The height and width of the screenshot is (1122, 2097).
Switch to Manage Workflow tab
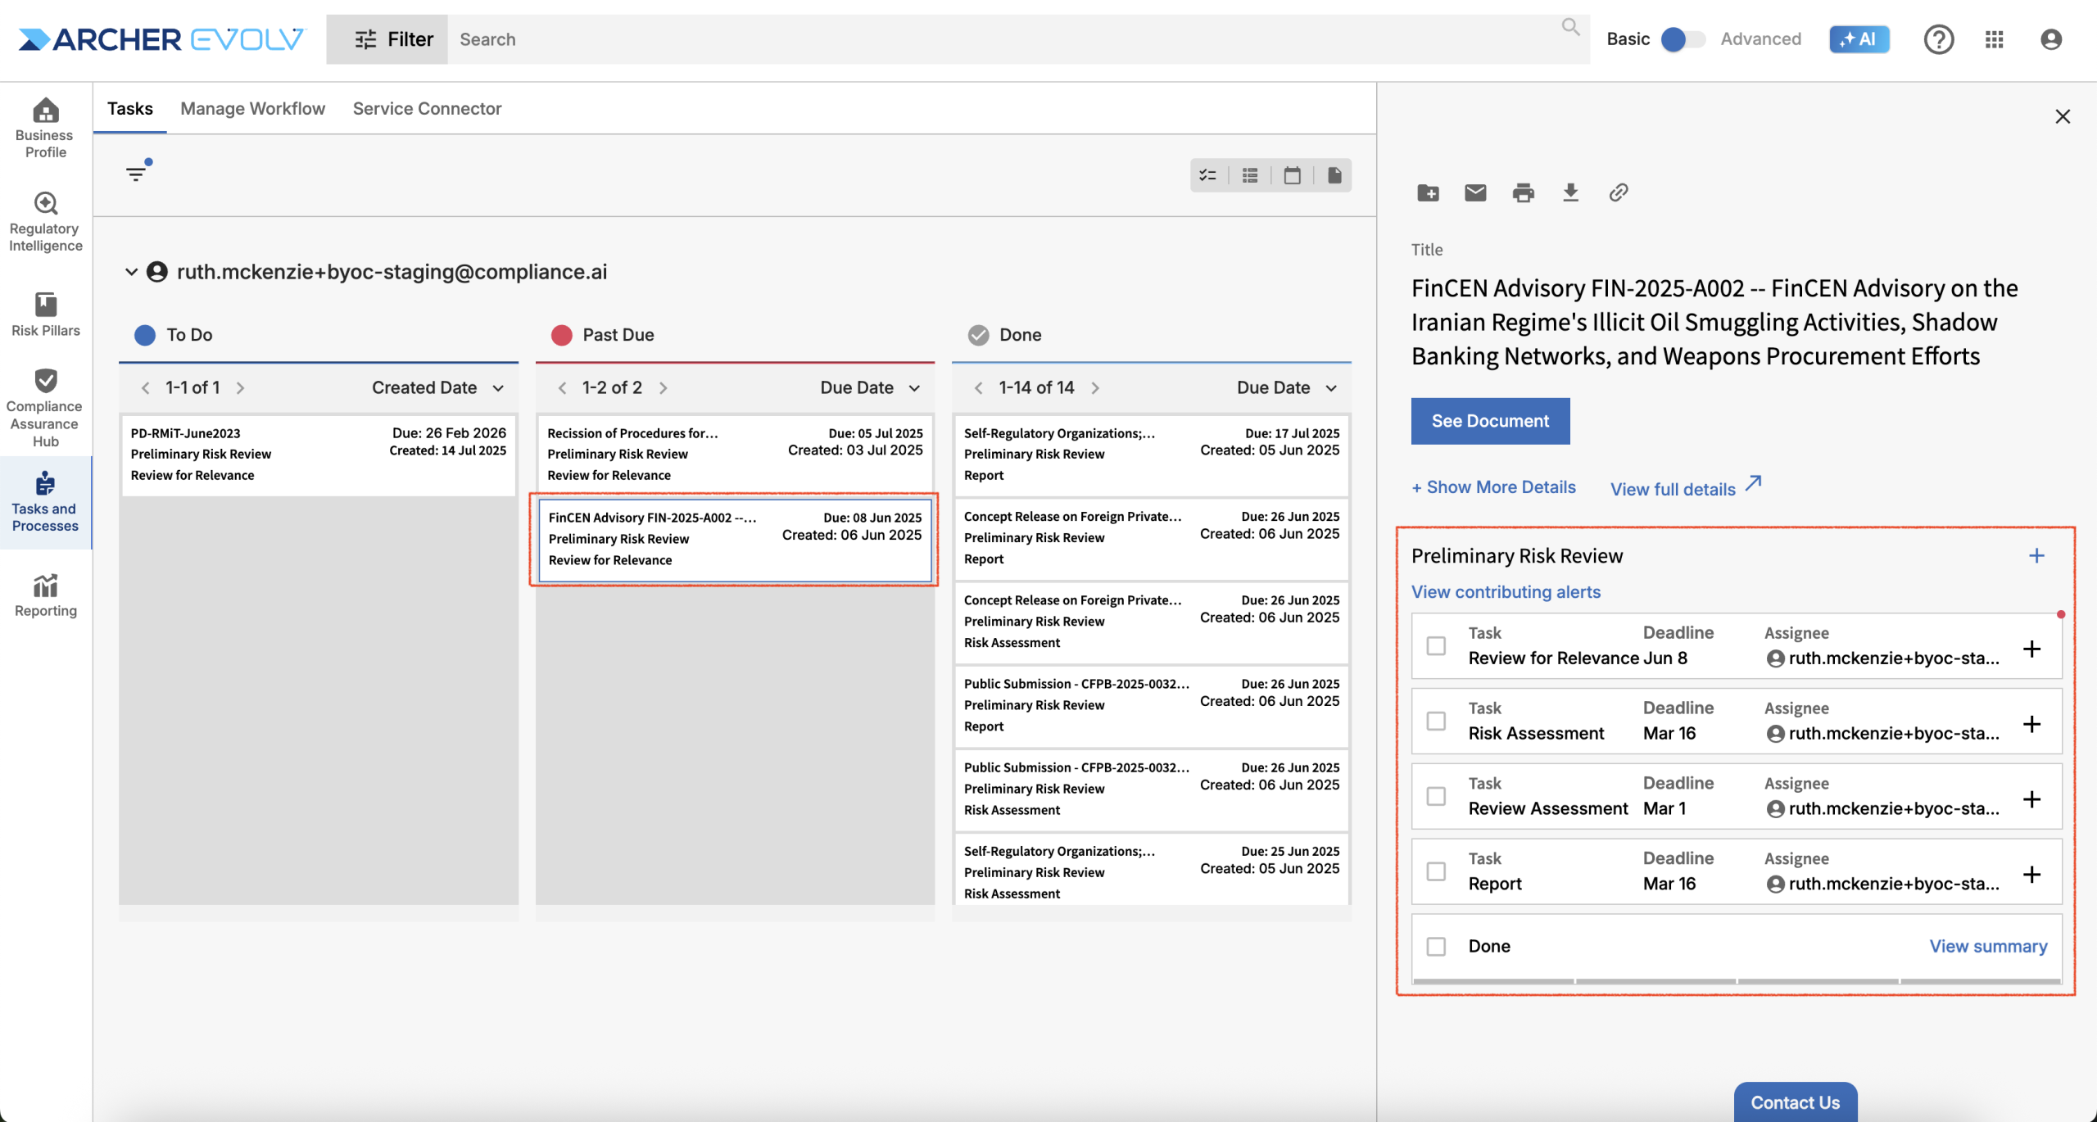252,109
